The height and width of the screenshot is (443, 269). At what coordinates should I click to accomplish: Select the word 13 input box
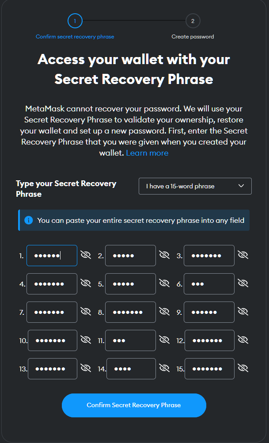[x=53, y=369]
